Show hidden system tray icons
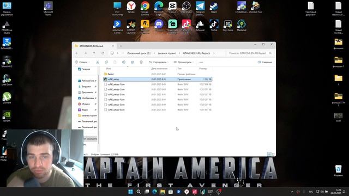This screenshot has height=196, width=349. [x=292, y=192]
